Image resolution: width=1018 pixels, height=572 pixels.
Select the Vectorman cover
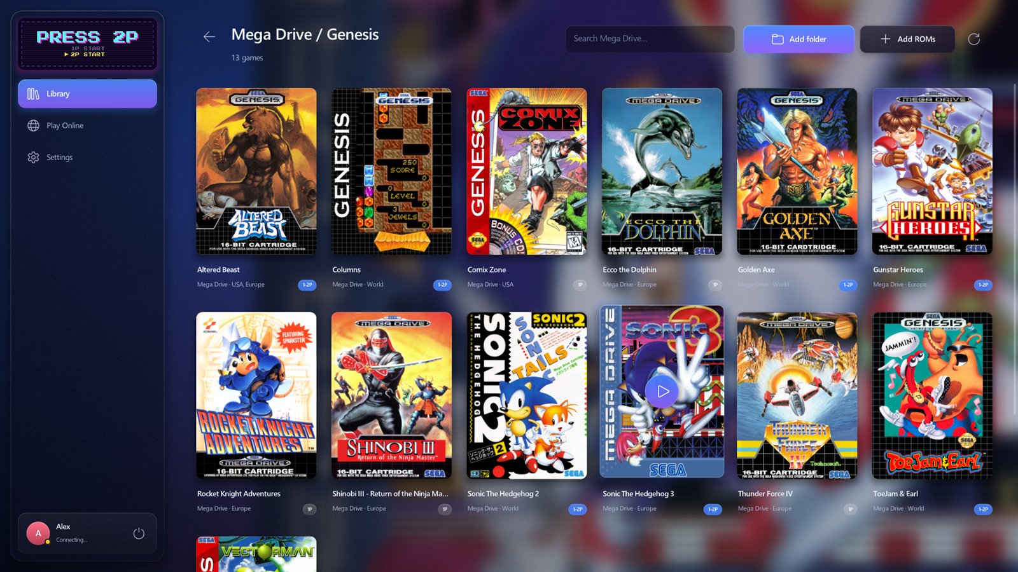point(256,554)
